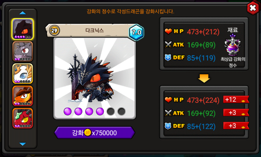Image resolution: width=261 pixels, height=157 pixels.
Task: Tap the last empty enhancement orb
Action: (121, 111)
